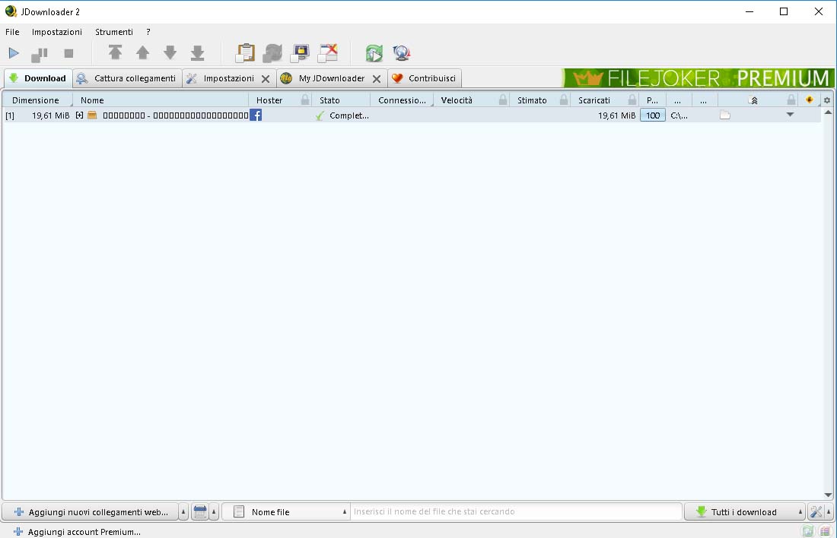Image resolution: width=837 pixels, height=538 pixels.
Task: Switch to the Download tab
Action: 39,78
